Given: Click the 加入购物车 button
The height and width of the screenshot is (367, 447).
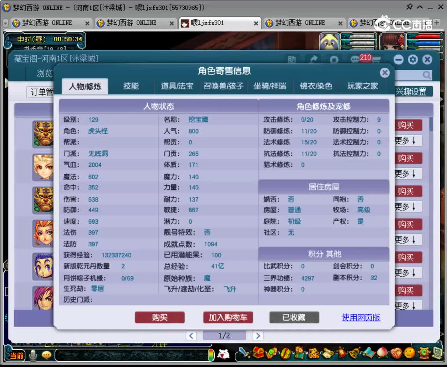Looking at the screenshot, I should click(x=228, y=317).
